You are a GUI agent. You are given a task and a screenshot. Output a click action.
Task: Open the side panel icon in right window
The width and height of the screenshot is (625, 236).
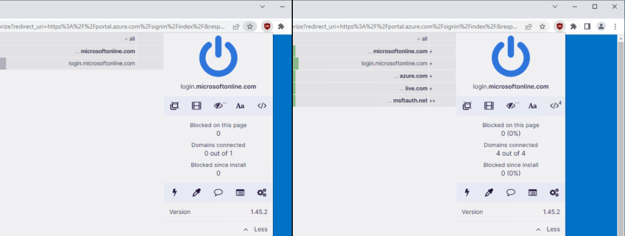click(x=587, y=26)
